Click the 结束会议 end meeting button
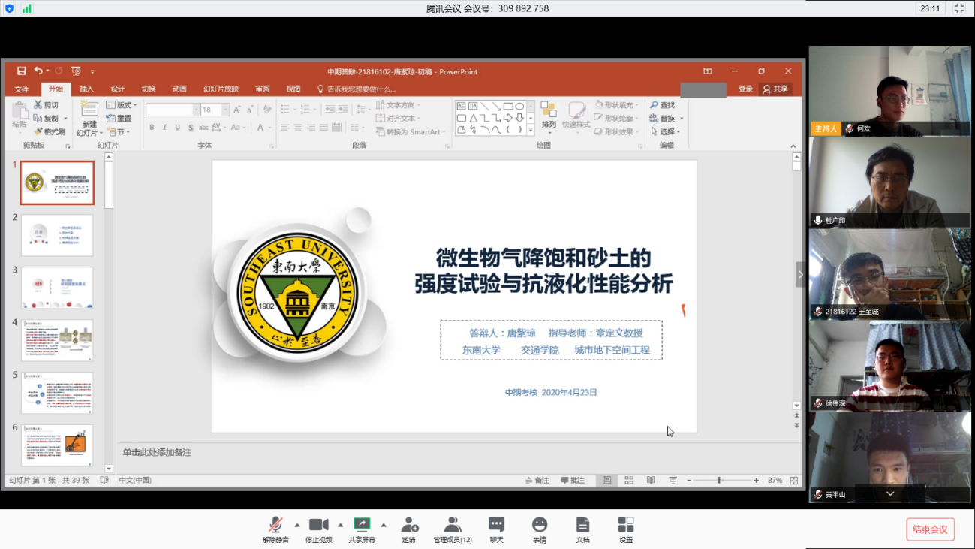This screenshot has height=549, width=975. [x=930, y=529]
